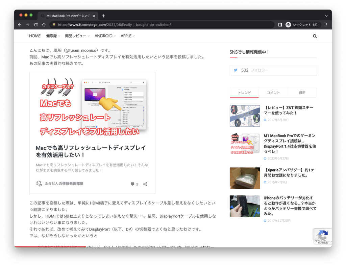346x266 pixels.
Task: Open the browser three-dot menu
Action: 326,25
